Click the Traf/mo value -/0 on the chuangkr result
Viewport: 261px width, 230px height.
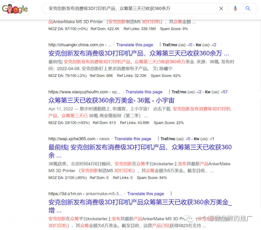190,45
